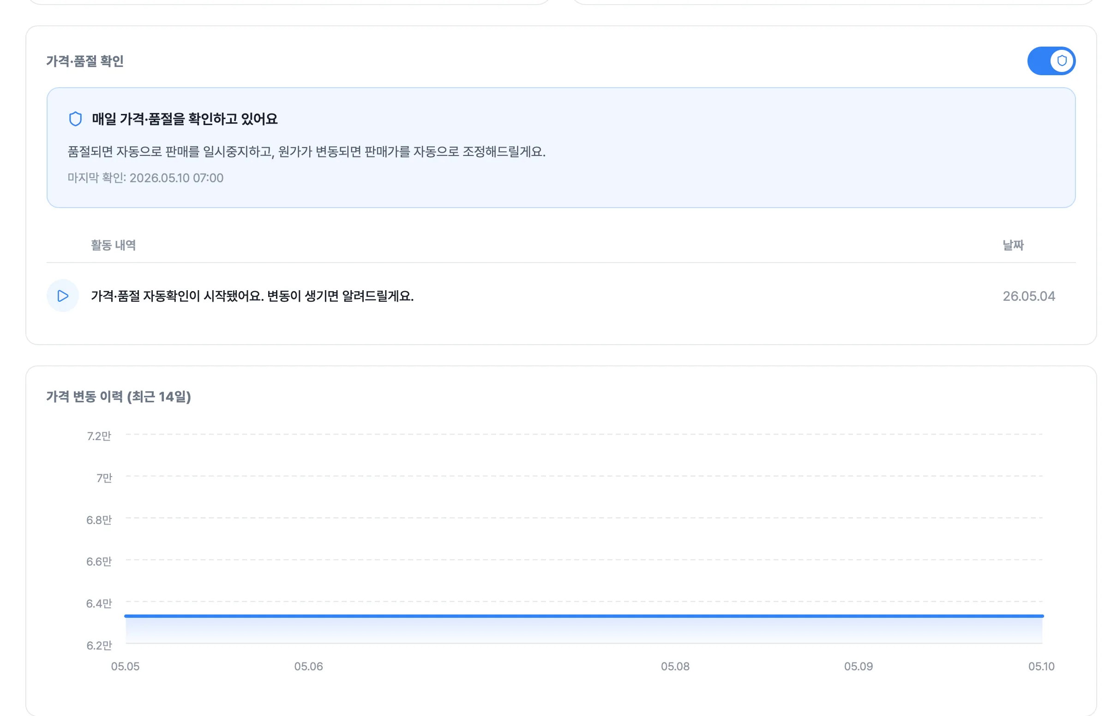The image size is (1117, 716).
Task: Click the play icon in the activity row
Action: tap(63, 296)
